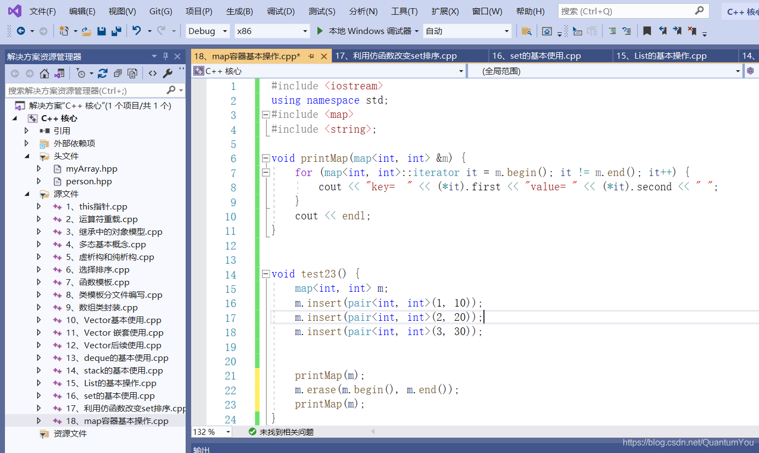Click the navigate backward arrow in toolbar
This screenshot has width=759, height=453.
click(x=21, y=31)
